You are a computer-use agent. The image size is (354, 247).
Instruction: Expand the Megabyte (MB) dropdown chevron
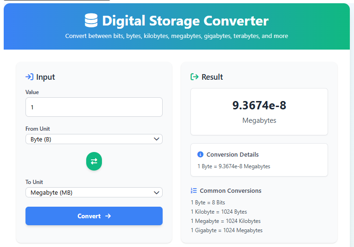pyautogui.click(x=156, y=192)
